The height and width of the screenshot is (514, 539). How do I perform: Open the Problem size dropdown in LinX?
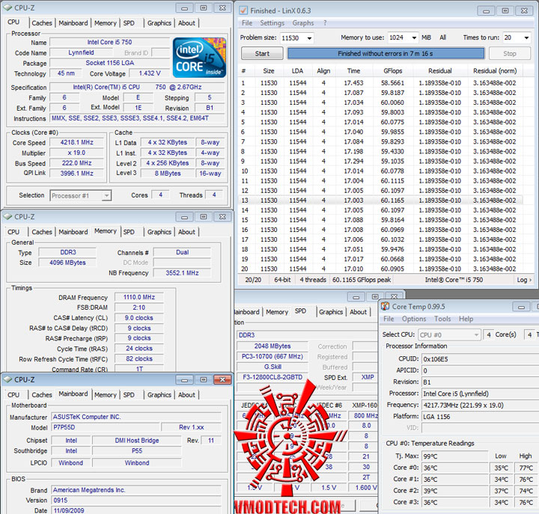(x=309, y=38)
